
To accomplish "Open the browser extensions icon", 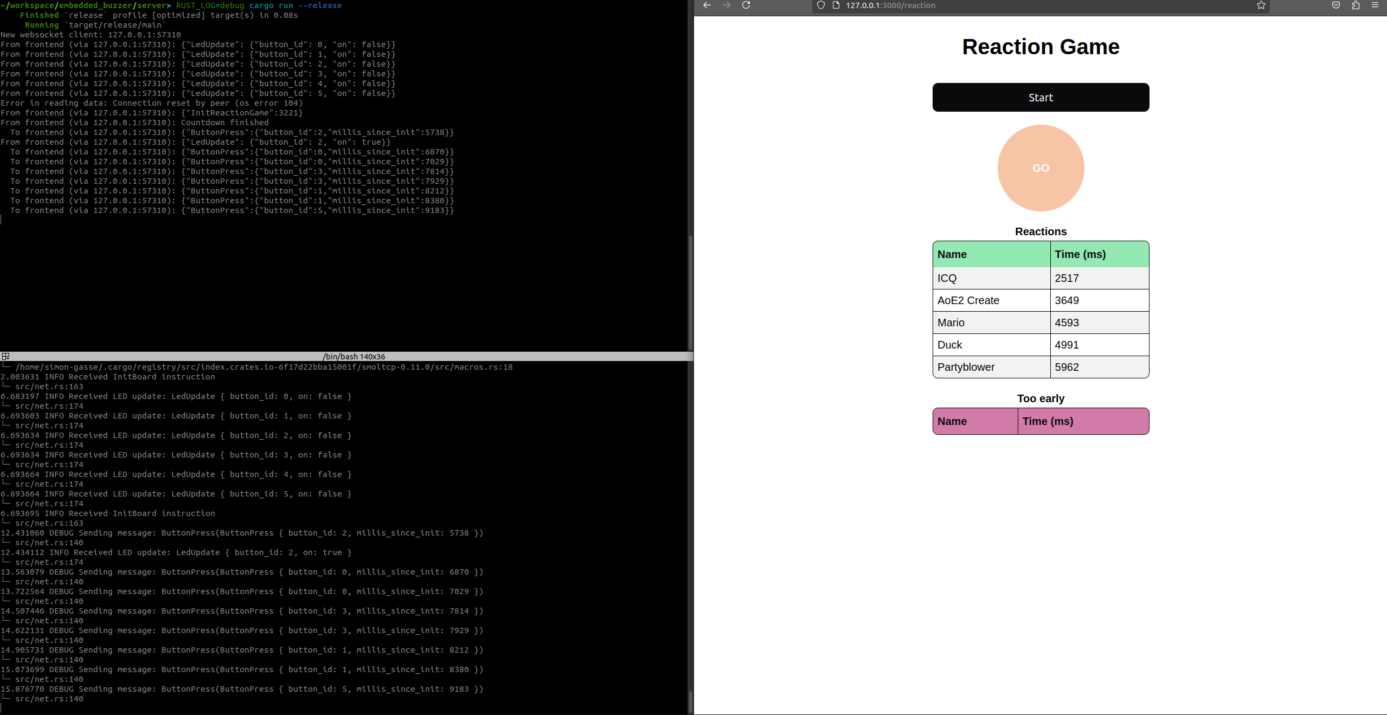I will pos(1356,5).
